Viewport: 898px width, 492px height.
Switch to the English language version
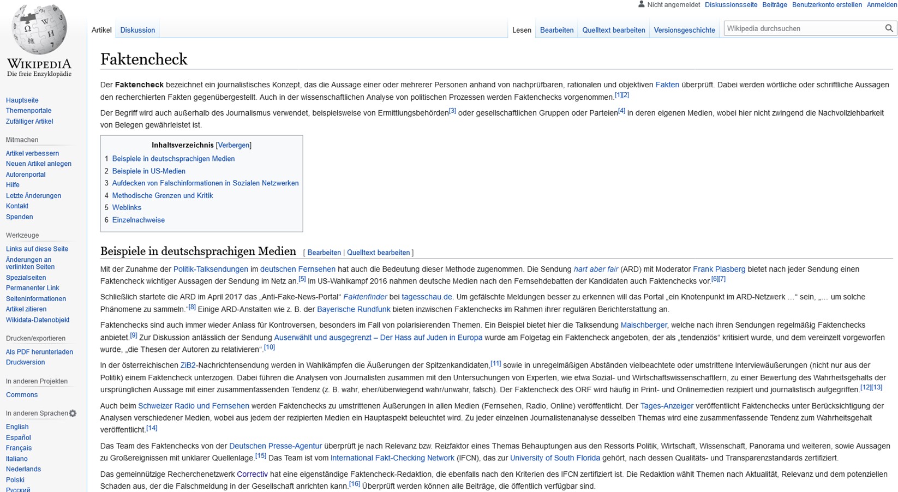click(17, 427)
